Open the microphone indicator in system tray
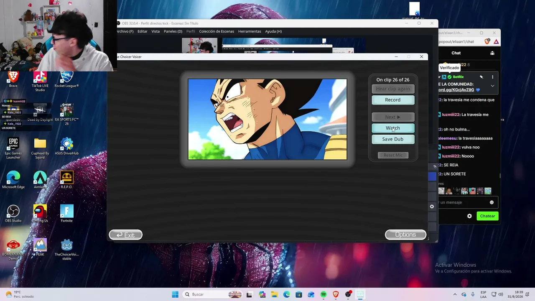The image size is (535, 301). (473, 294)
